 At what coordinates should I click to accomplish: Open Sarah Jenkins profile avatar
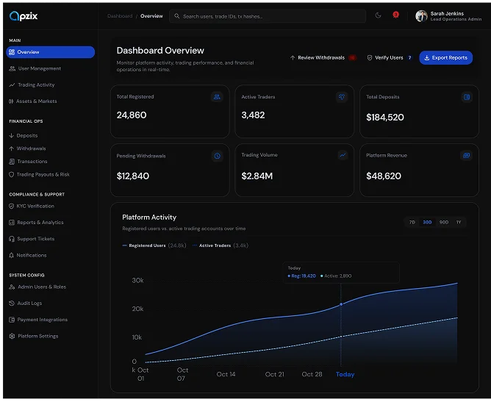421,15
